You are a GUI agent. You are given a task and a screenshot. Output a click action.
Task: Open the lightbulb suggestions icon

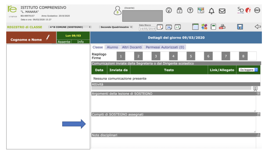coord(169,10)
